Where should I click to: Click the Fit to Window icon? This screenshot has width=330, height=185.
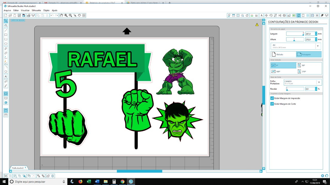pos(84,15)
